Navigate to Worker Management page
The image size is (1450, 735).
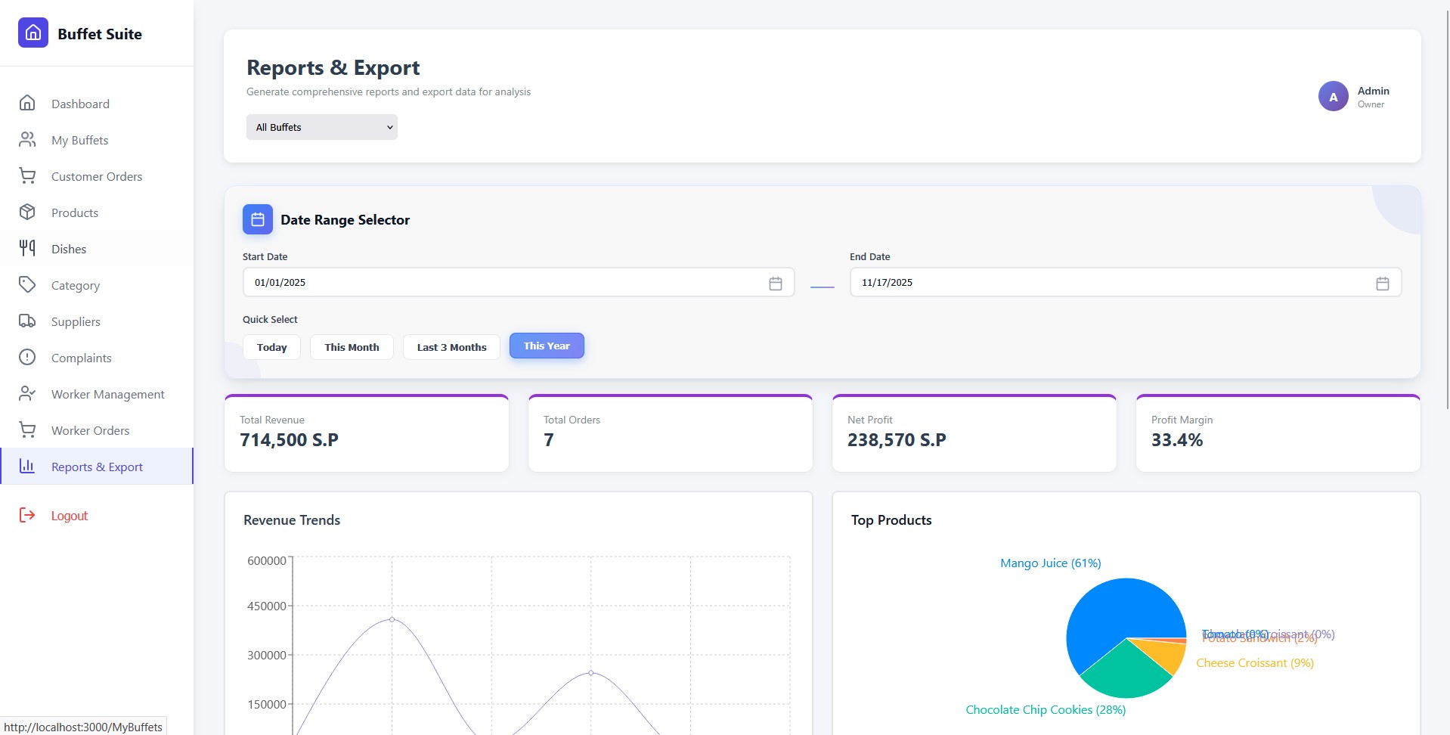[x=107, y=394]
